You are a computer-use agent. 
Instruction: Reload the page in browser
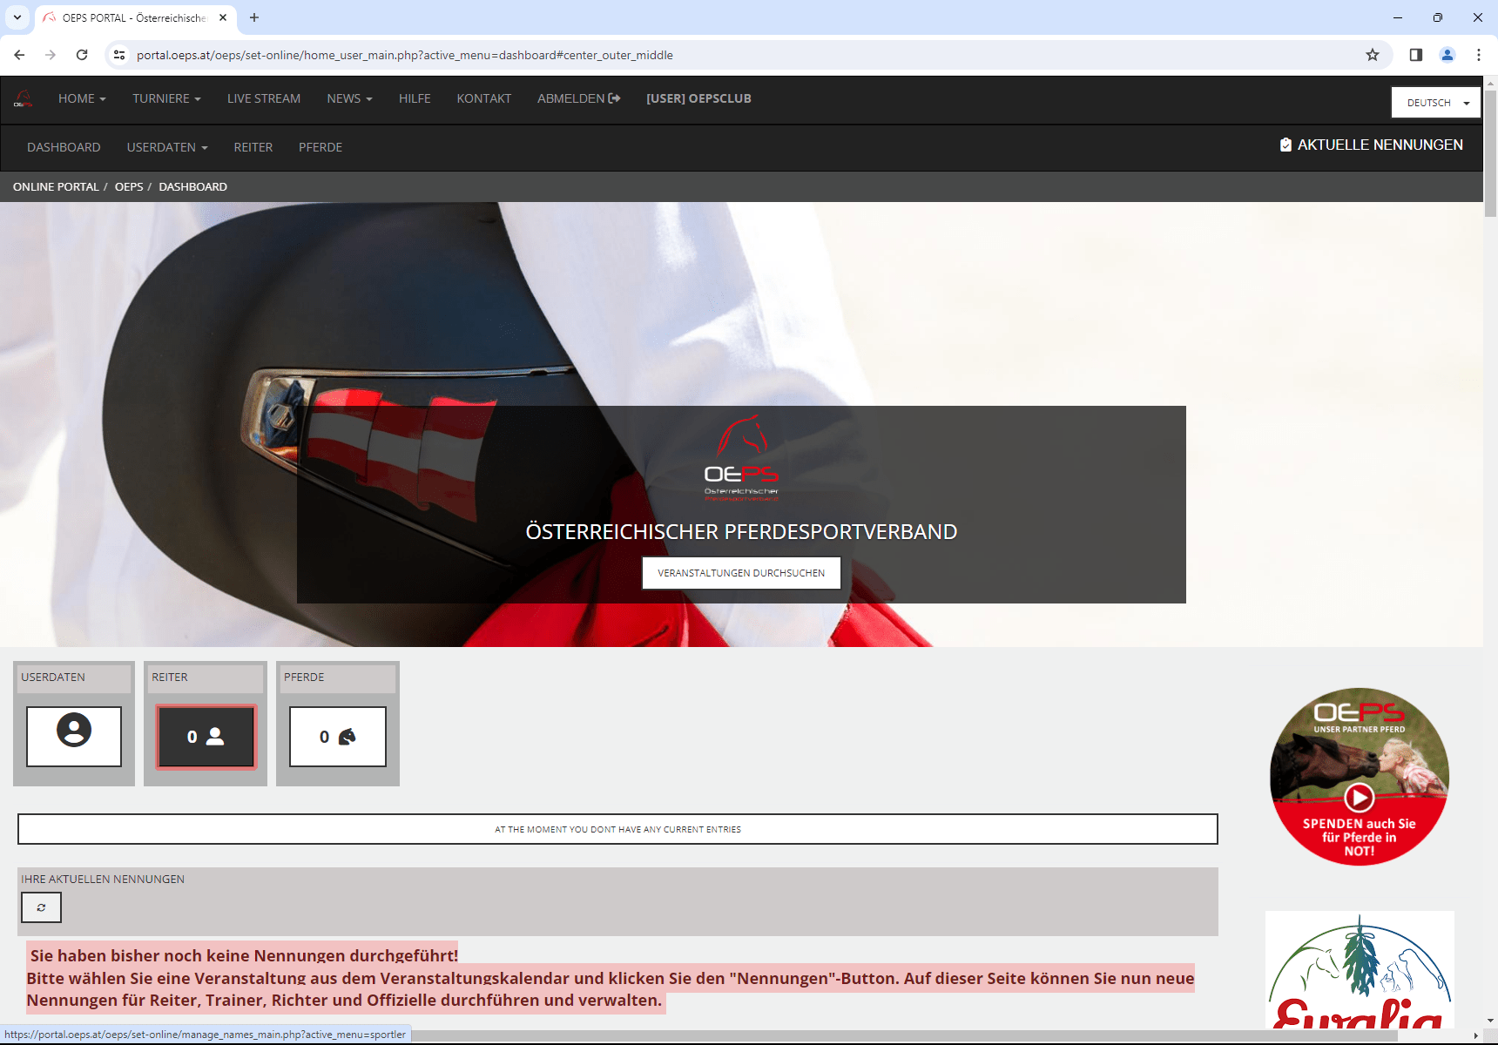pos(82,55)
